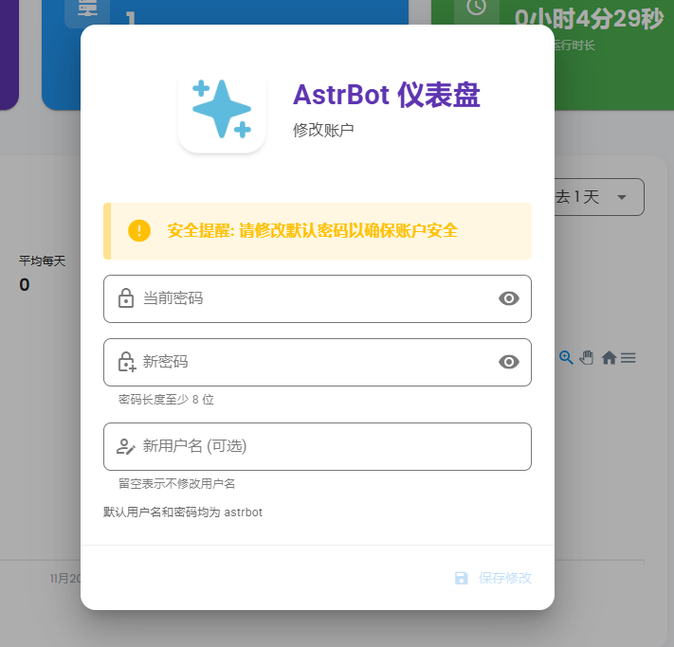Click the AstrBot sparkle logo
674x647 pixels.
(x=222, y=109)
